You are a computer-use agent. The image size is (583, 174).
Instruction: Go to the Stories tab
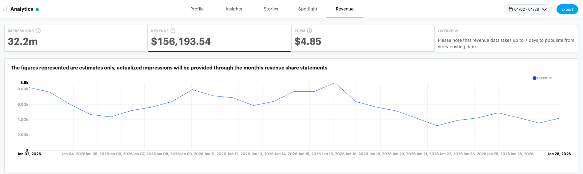(271, 9)
